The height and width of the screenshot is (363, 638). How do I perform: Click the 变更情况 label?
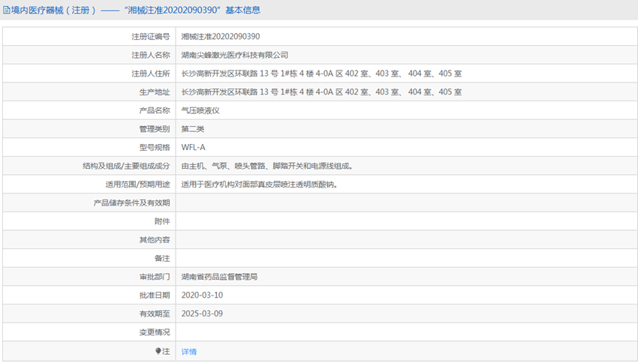tap(155, 332)
